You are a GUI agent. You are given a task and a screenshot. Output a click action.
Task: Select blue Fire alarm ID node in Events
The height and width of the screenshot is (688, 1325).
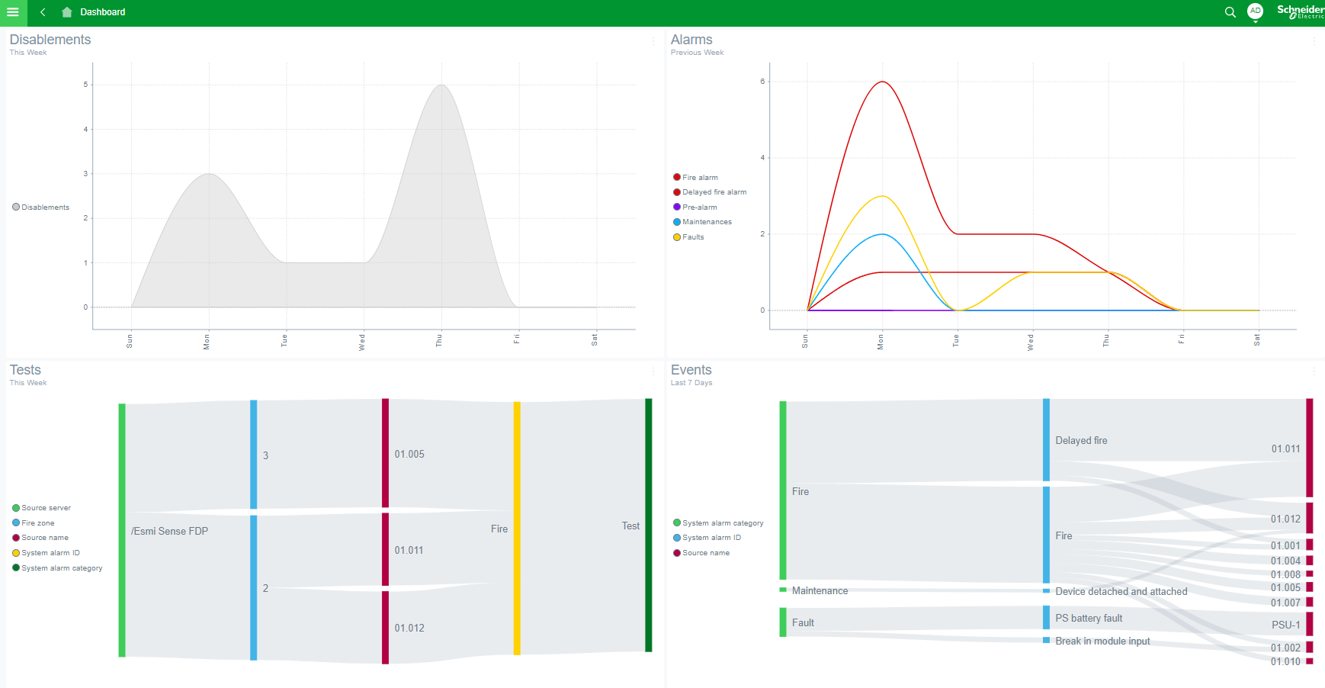tap(1047, 535)
